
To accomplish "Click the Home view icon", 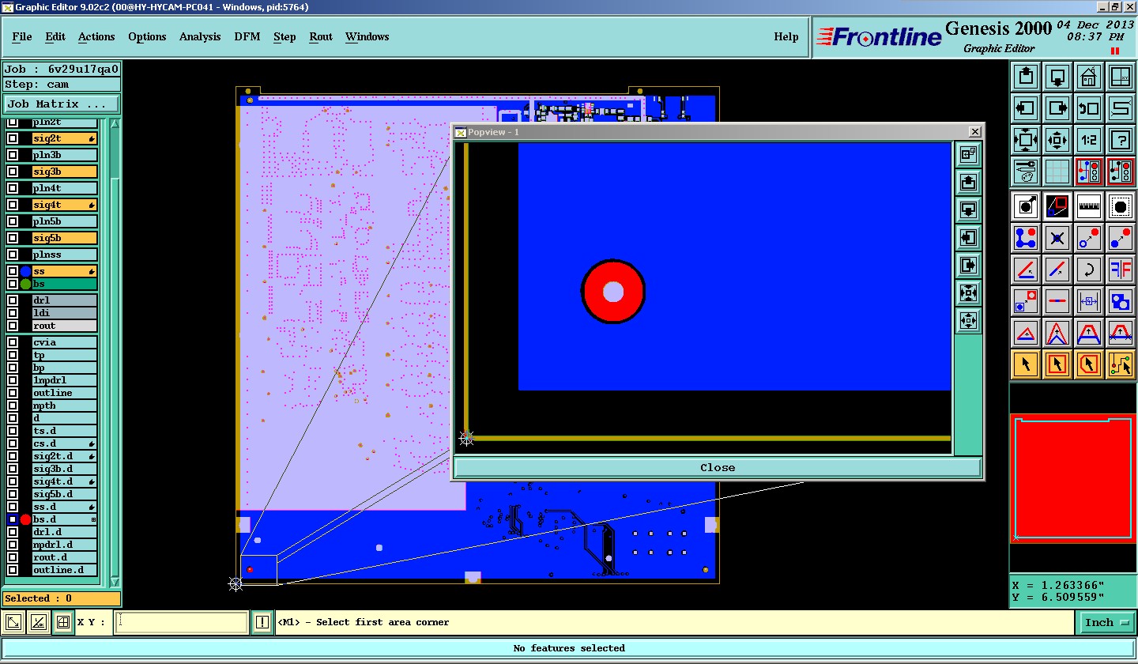I will click(1089, 77).
